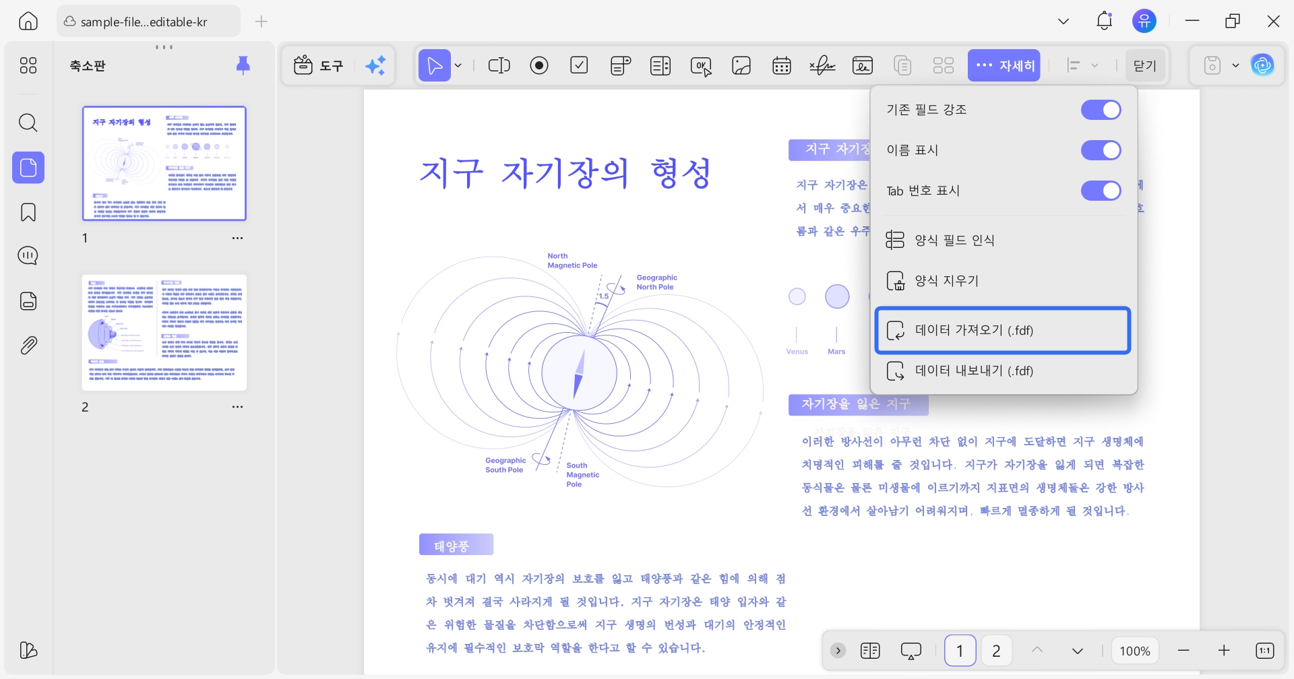Open the 100% zoom level dropdown
Screen dimensions: 1294x679
1135,651
